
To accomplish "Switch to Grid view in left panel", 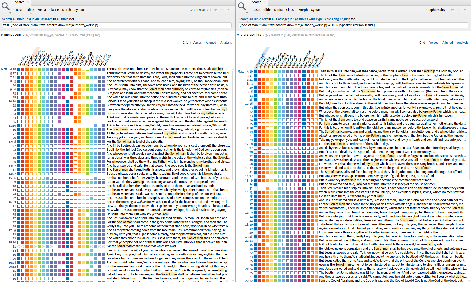I will (x=185, y=43).
